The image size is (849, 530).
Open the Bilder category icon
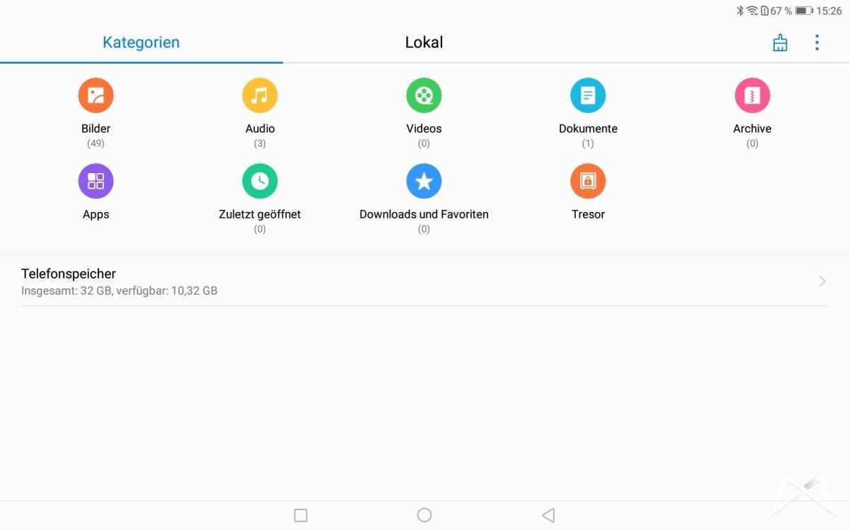(x=96, y=95)
